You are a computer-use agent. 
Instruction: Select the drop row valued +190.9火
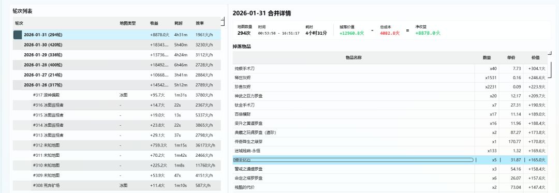coord(390,105)
